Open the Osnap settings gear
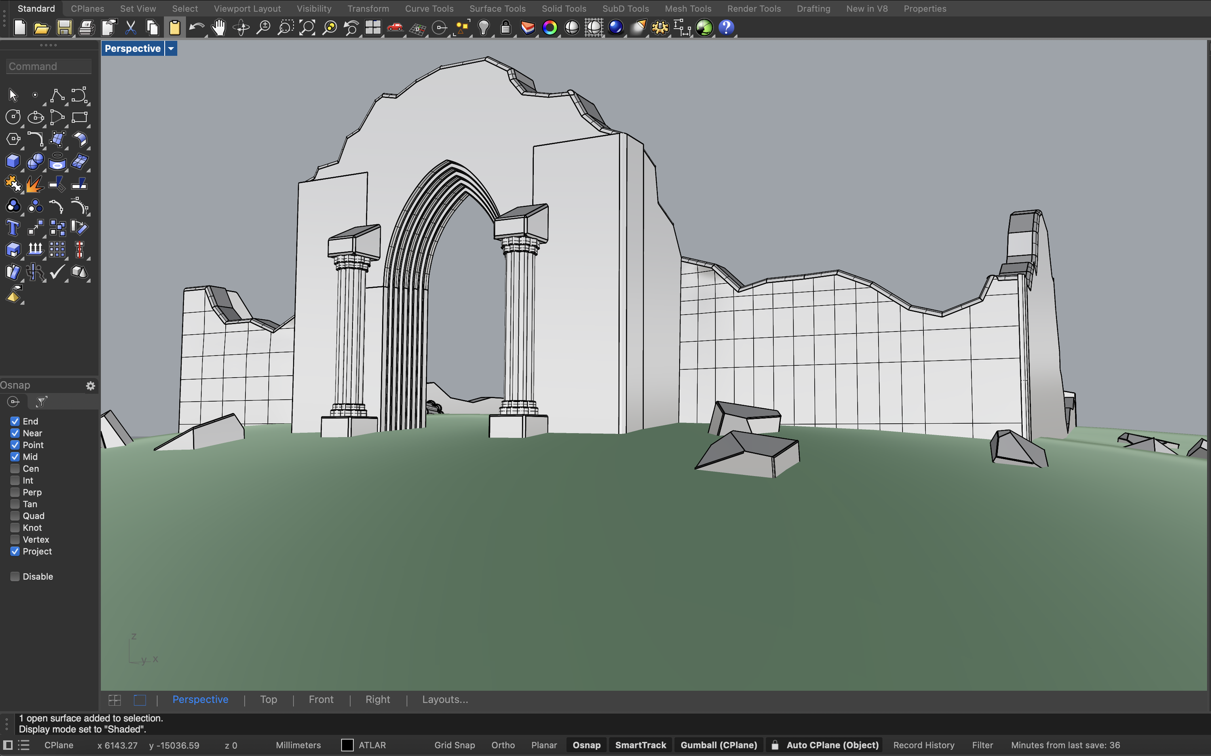This screenshot has width=1211, height=756. 91,386
